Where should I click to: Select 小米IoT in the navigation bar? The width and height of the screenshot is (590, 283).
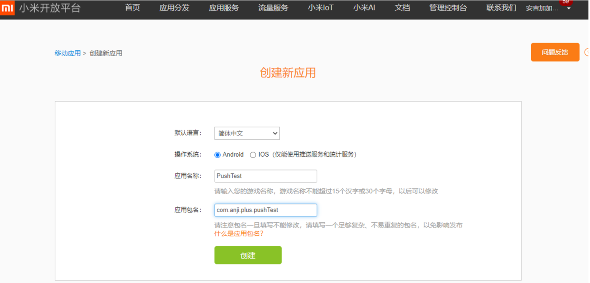(320, 8)
